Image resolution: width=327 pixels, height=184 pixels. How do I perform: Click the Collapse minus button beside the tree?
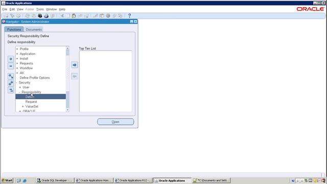11,66
